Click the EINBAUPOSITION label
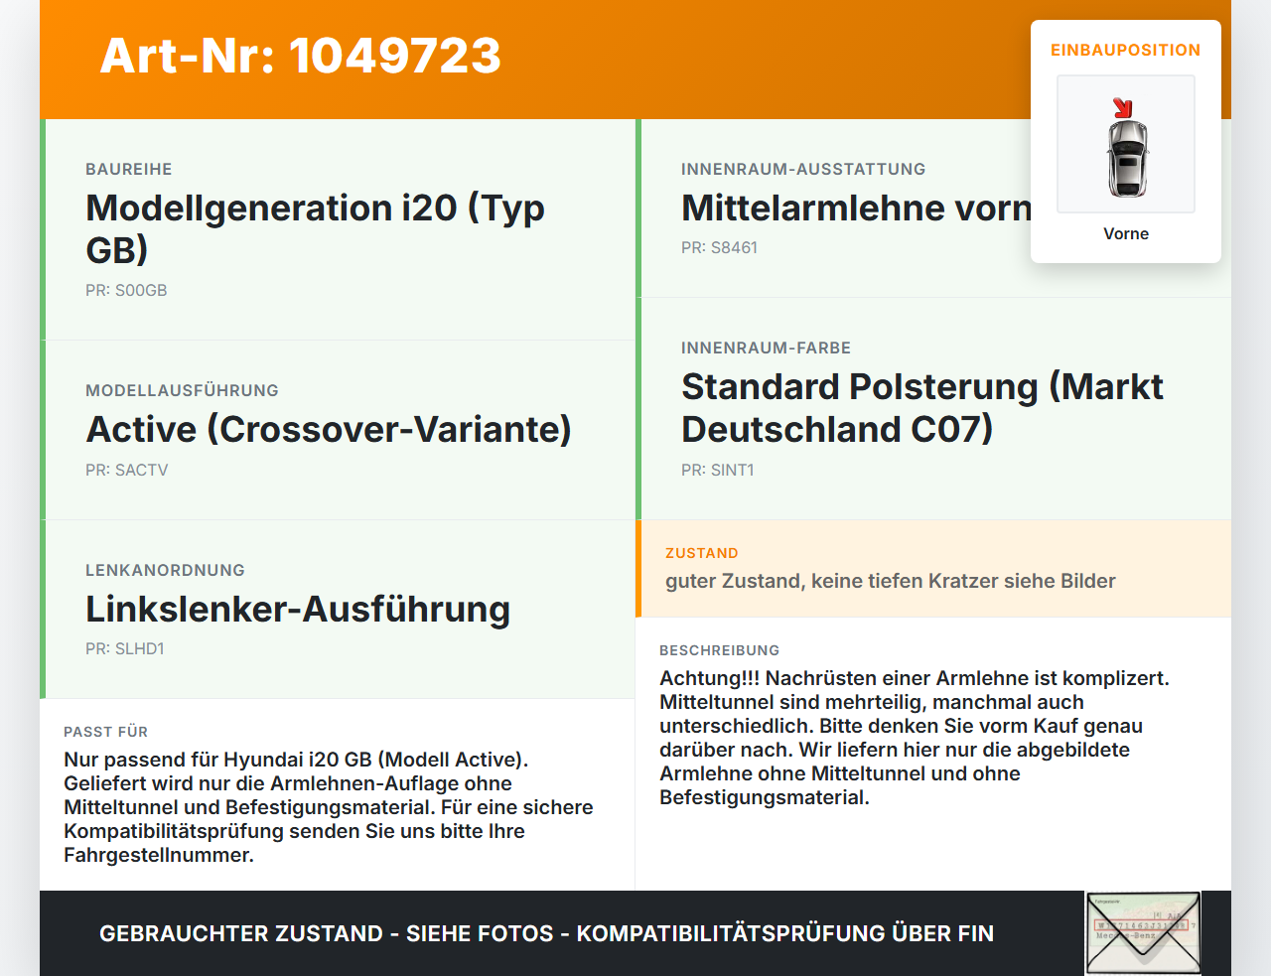 tap(1126, 51)
